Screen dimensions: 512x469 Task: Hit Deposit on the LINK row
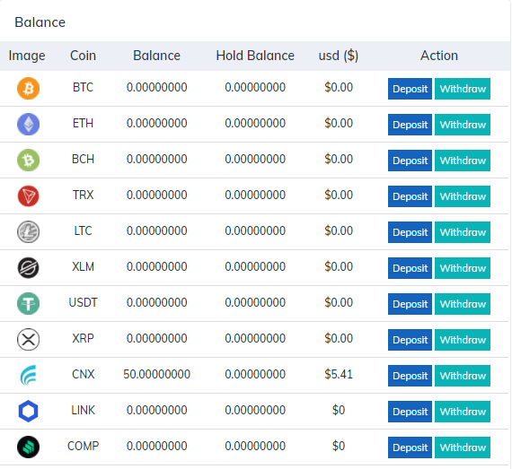point(410,412)
